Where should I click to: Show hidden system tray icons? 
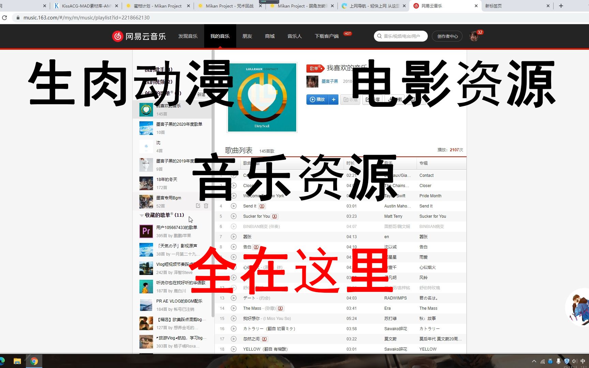tap(534, 361)
